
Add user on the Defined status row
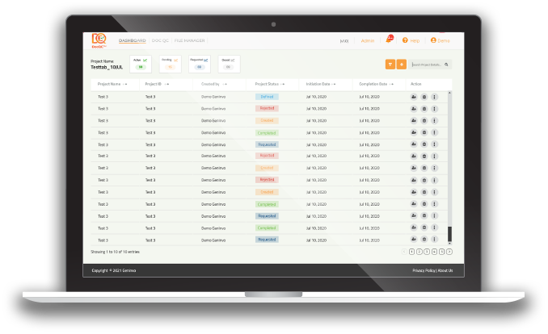coord(414,97)
